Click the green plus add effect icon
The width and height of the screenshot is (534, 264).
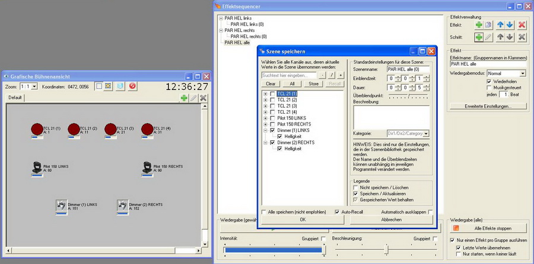click(479, 25)
